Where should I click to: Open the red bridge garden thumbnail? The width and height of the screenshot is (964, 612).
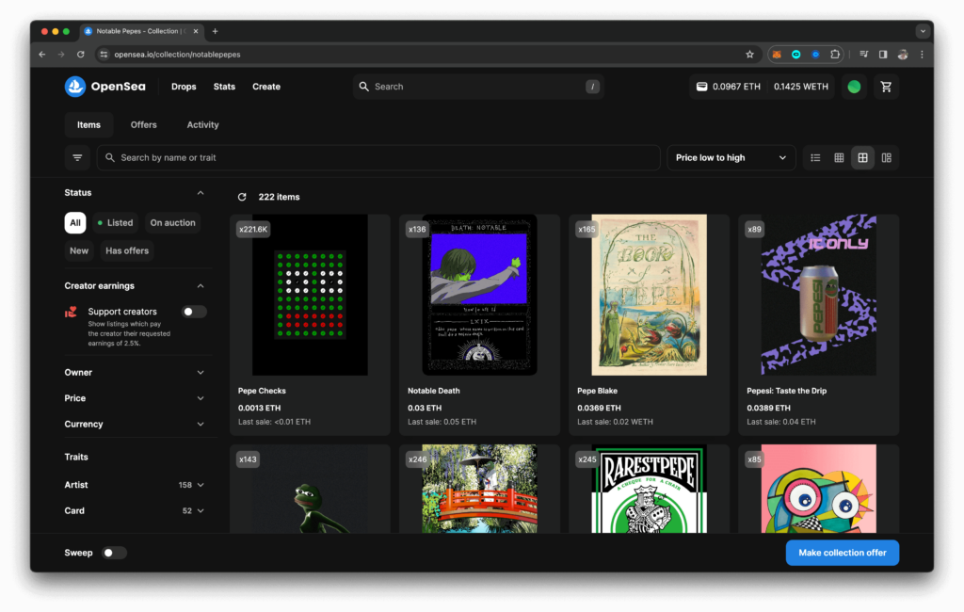479,489
